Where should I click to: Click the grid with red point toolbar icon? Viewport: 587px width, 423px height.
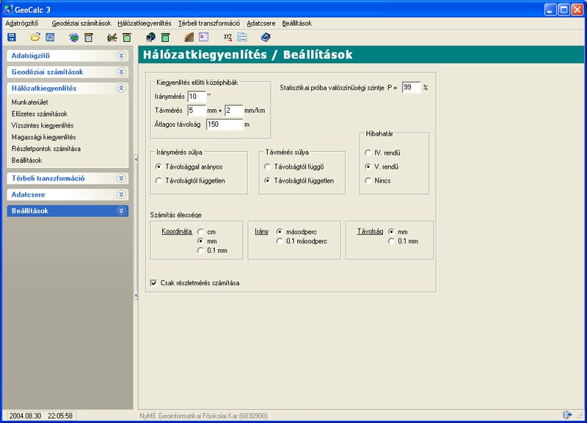coord(204,37)
